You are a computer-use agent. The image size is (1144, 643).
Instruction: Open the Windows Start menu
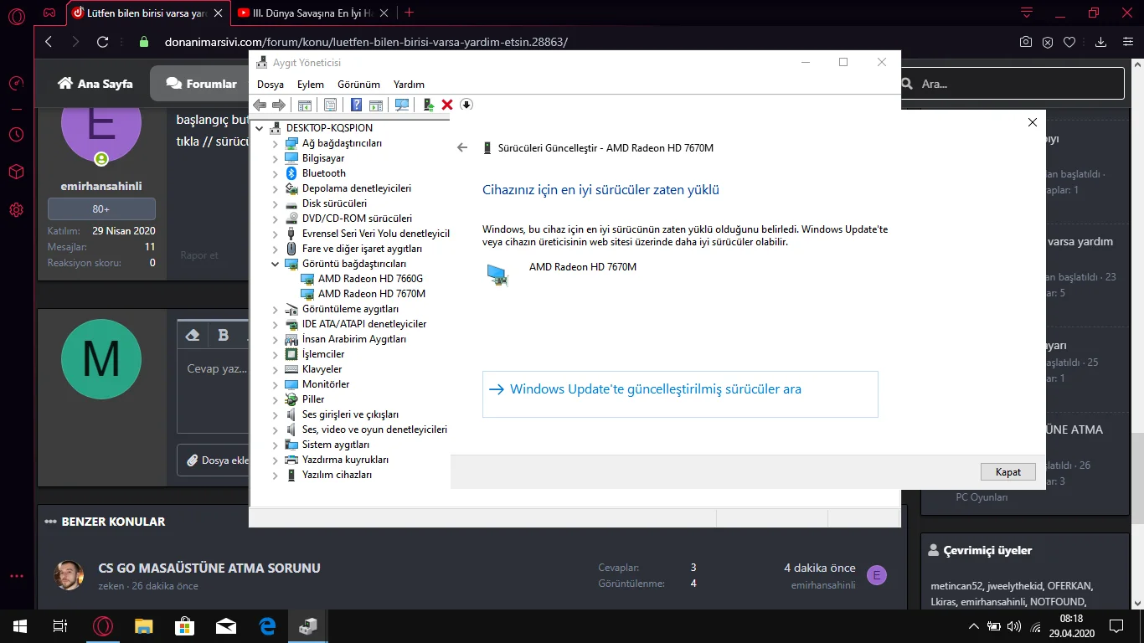pyautogui.click(x=20, y=625)
